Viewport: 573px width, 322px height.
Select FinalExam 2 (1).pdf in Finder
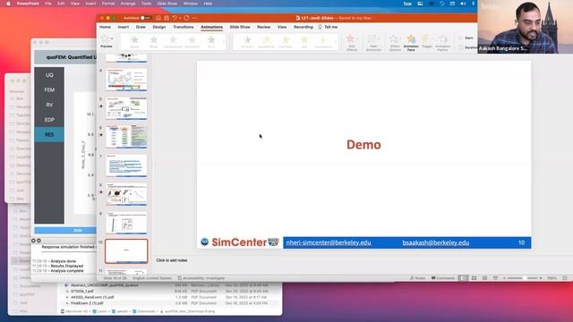87,303
